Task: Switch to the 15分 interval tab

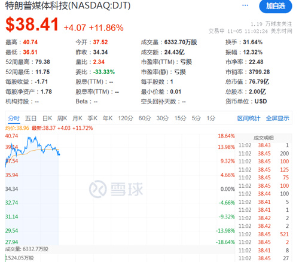Action: pyautogui.click(x=180, y=118)
